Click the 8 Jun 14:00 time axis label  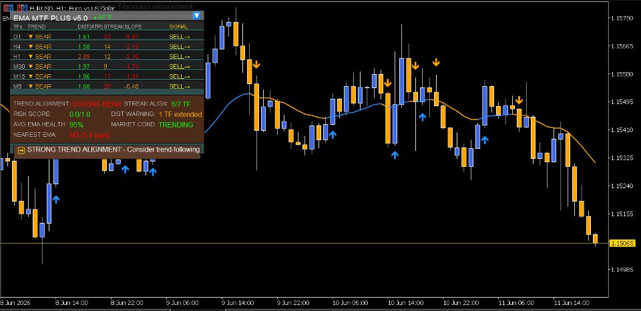point(71,303)
